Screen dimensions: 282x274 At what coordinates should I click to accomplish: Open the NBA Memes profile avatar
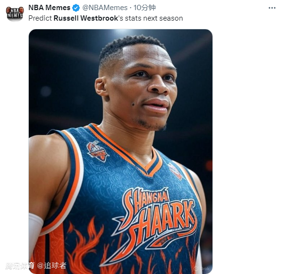point(15,13)
